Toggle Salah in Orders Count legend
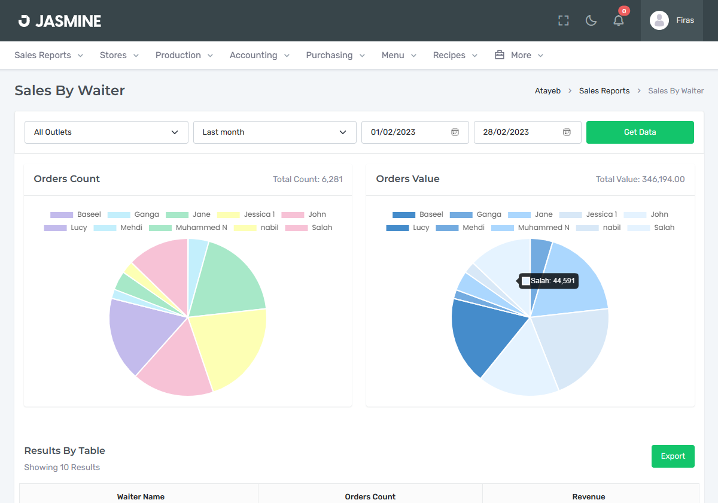This screenshot has width=718, height=503. point(309,228)
